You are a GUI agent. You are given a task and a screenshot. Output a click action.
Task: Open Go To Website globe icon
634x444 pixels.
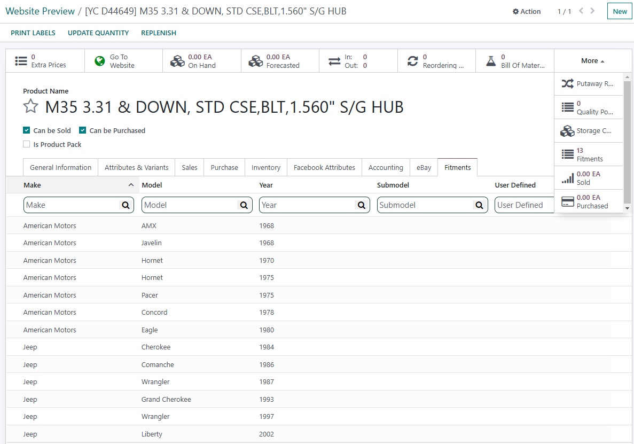100,61
